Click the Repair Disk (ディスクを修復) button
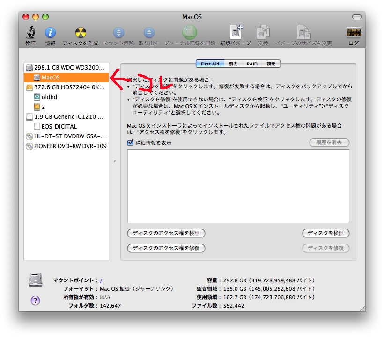Screen dimensions: 384x337 click(326, 248)
